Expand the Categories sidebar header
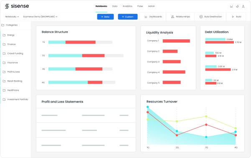 click(x=10, y=25)
